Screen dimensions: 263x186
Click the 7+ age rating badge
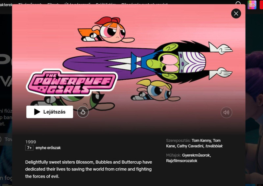29,148
